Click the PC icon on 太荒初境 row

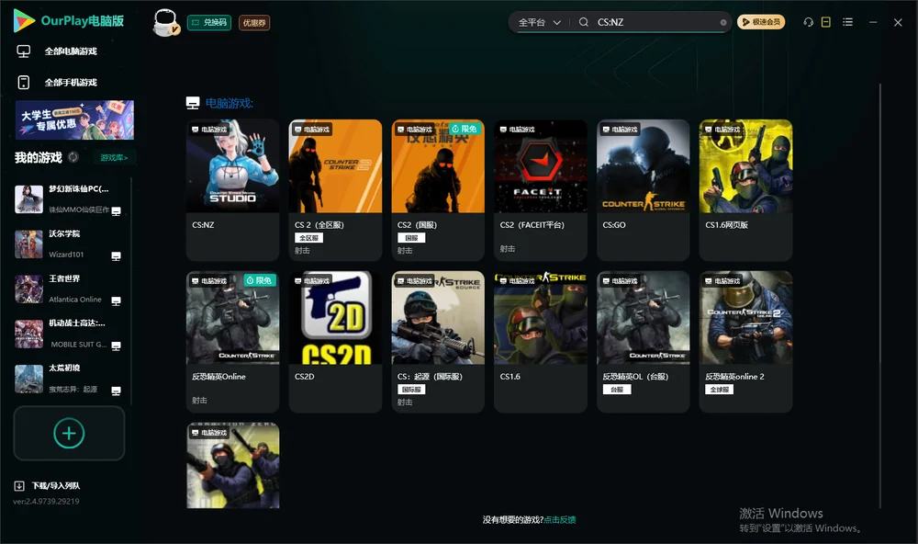point(116,391)
